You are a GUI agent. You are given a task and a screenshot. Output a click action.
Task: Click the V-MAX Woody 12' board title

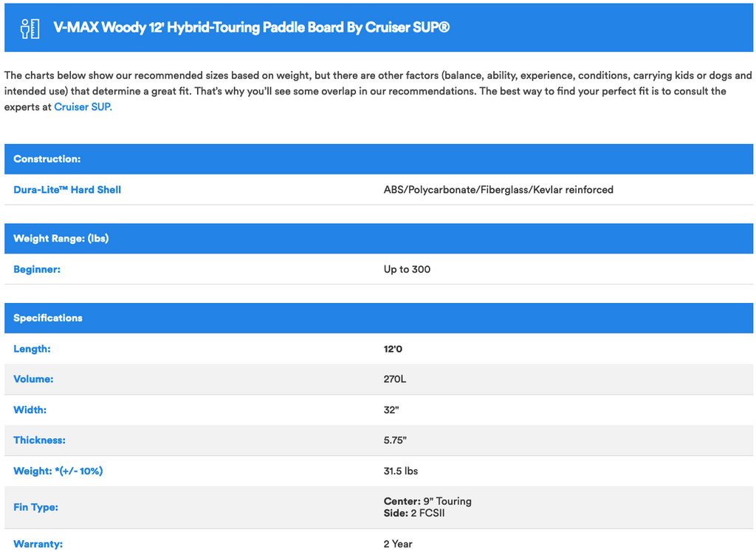point(251,28)
